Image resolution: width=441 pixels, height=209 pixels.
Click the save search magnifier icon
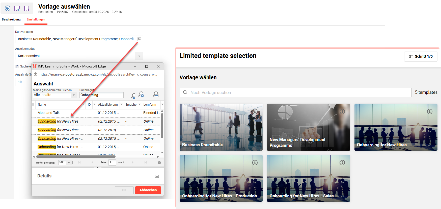click(x=156, y=95)
